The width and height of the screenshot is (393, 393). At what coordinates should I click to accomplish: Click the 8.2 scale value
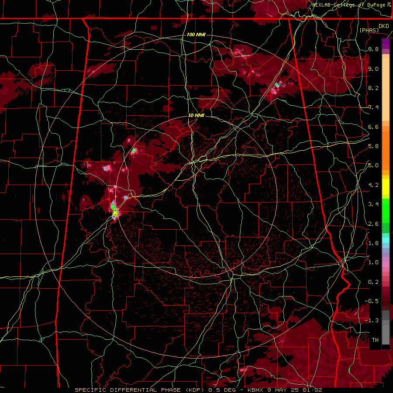(373, 88)
